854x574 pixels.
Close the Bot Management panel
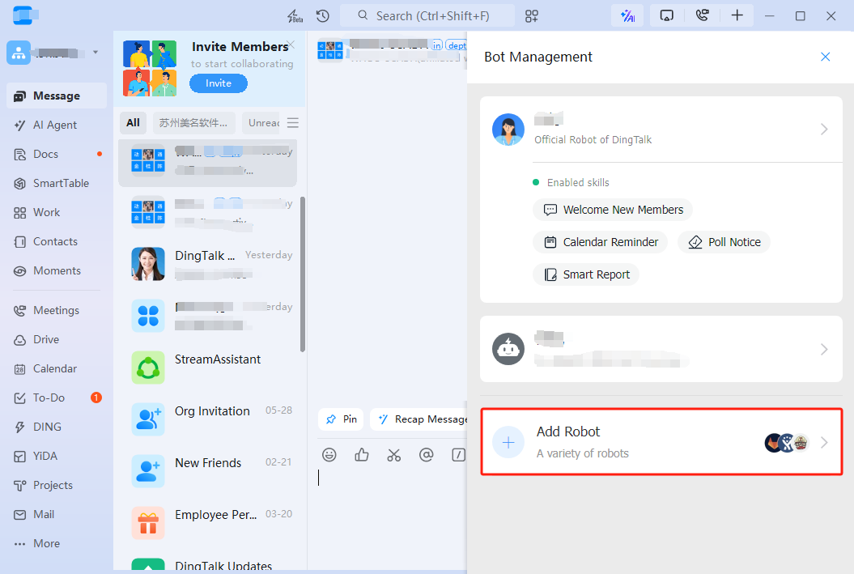point(825,57)
